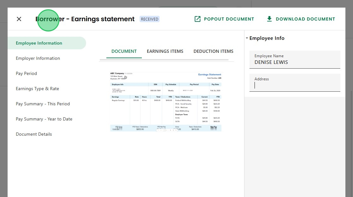Open Document Details section
Image resolution: width=353 pixels, height=197 pixels.
click(34, 134)
